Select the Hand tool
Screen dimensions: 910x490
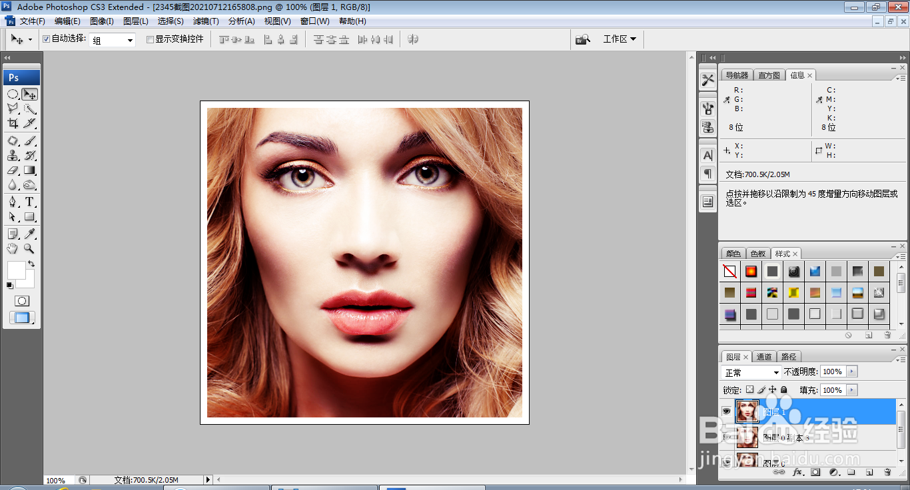point(13,248)
